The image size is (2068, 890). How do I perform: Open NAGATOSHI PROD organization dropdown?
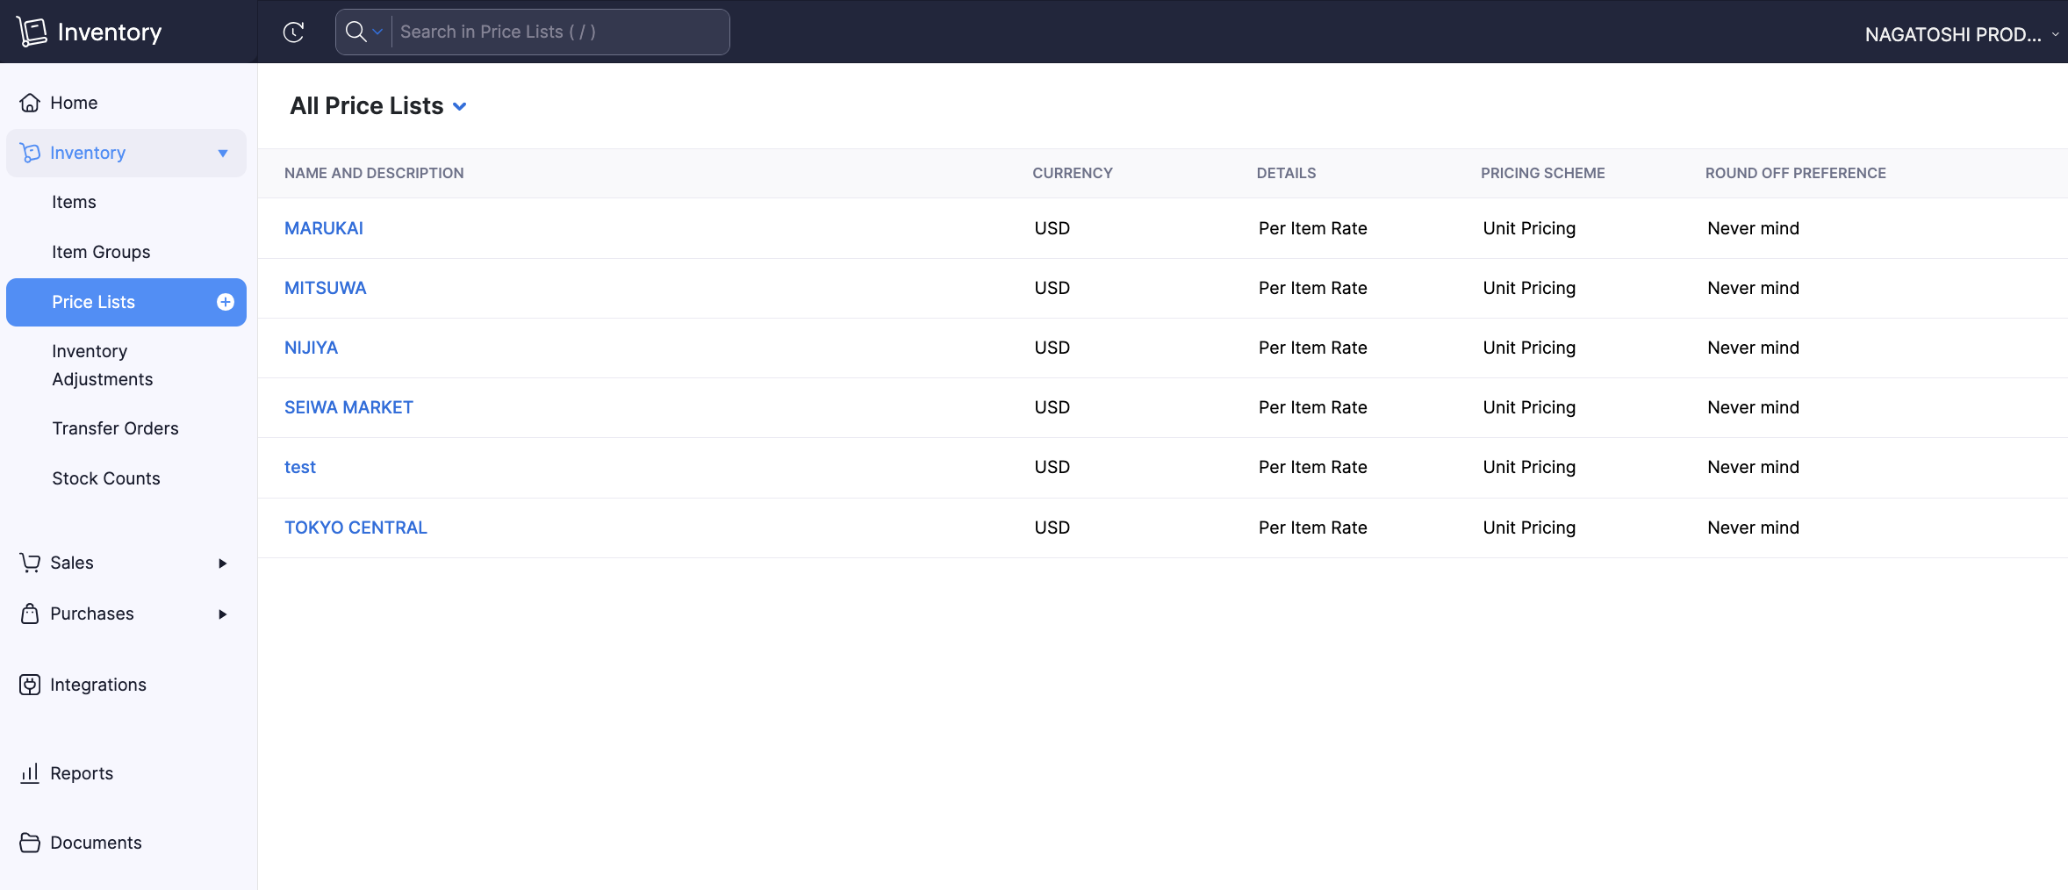click(x=1961, y=34)
